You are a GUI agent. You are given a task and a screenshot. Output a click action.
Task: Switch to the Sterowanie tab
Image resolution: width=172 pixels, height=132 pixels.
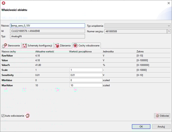pos(11,45)
